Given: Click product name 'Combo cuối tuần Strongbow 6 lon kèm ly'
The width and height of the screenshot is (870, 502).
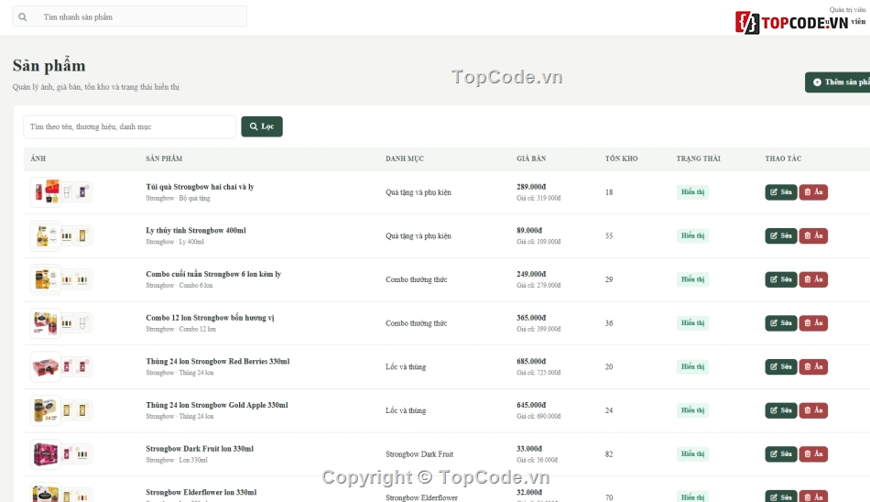Looking at the screenshot, I should [213, 274].
